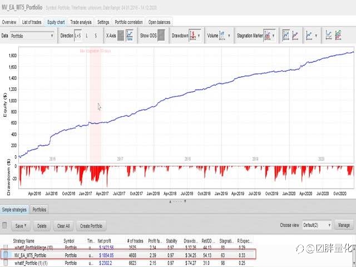Select whatif_Portfolio (1) (1) strategy name

click(x=31, y=263)
